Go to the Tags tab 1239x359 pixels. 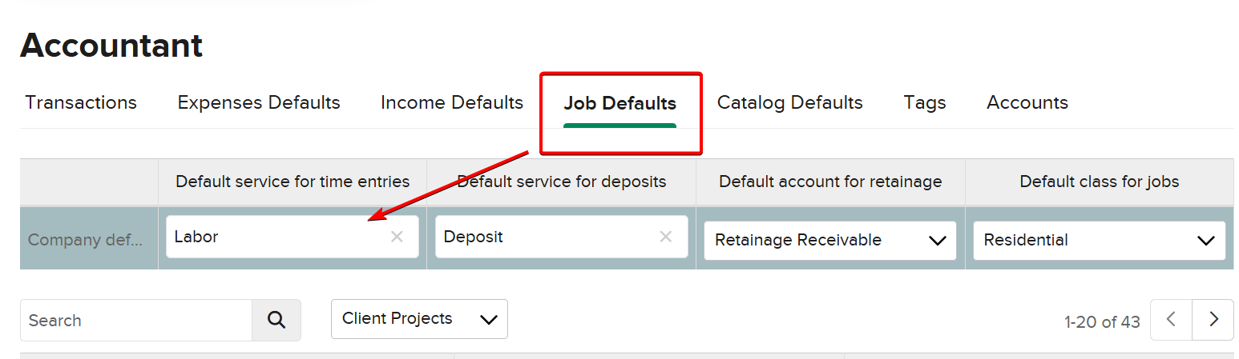[x=925, y=103]
